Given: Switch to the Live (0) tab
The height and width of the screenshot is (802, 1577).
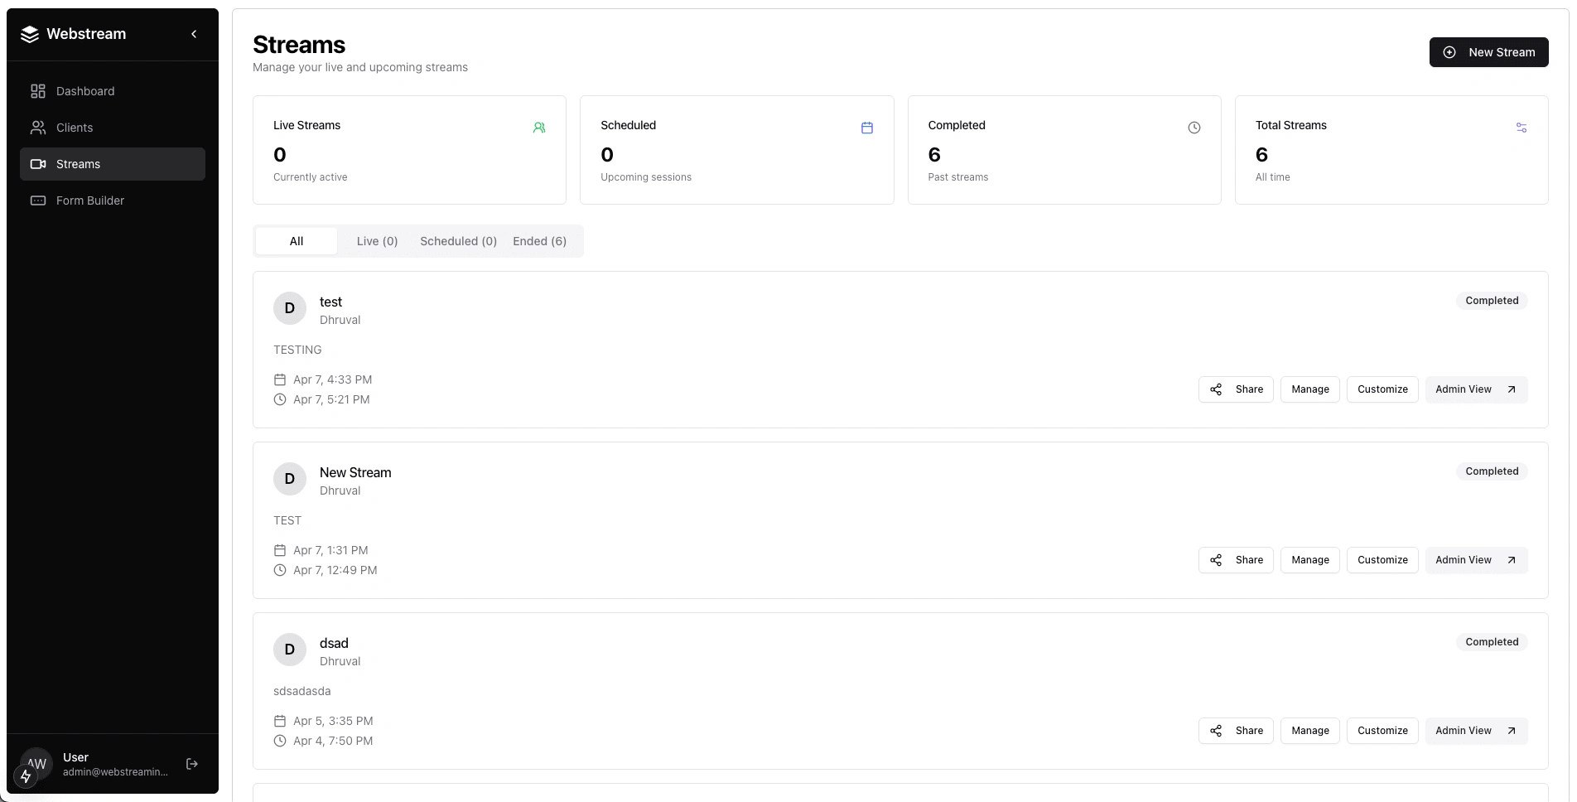Looking at the screenshot, I should [x=378, y=241].
